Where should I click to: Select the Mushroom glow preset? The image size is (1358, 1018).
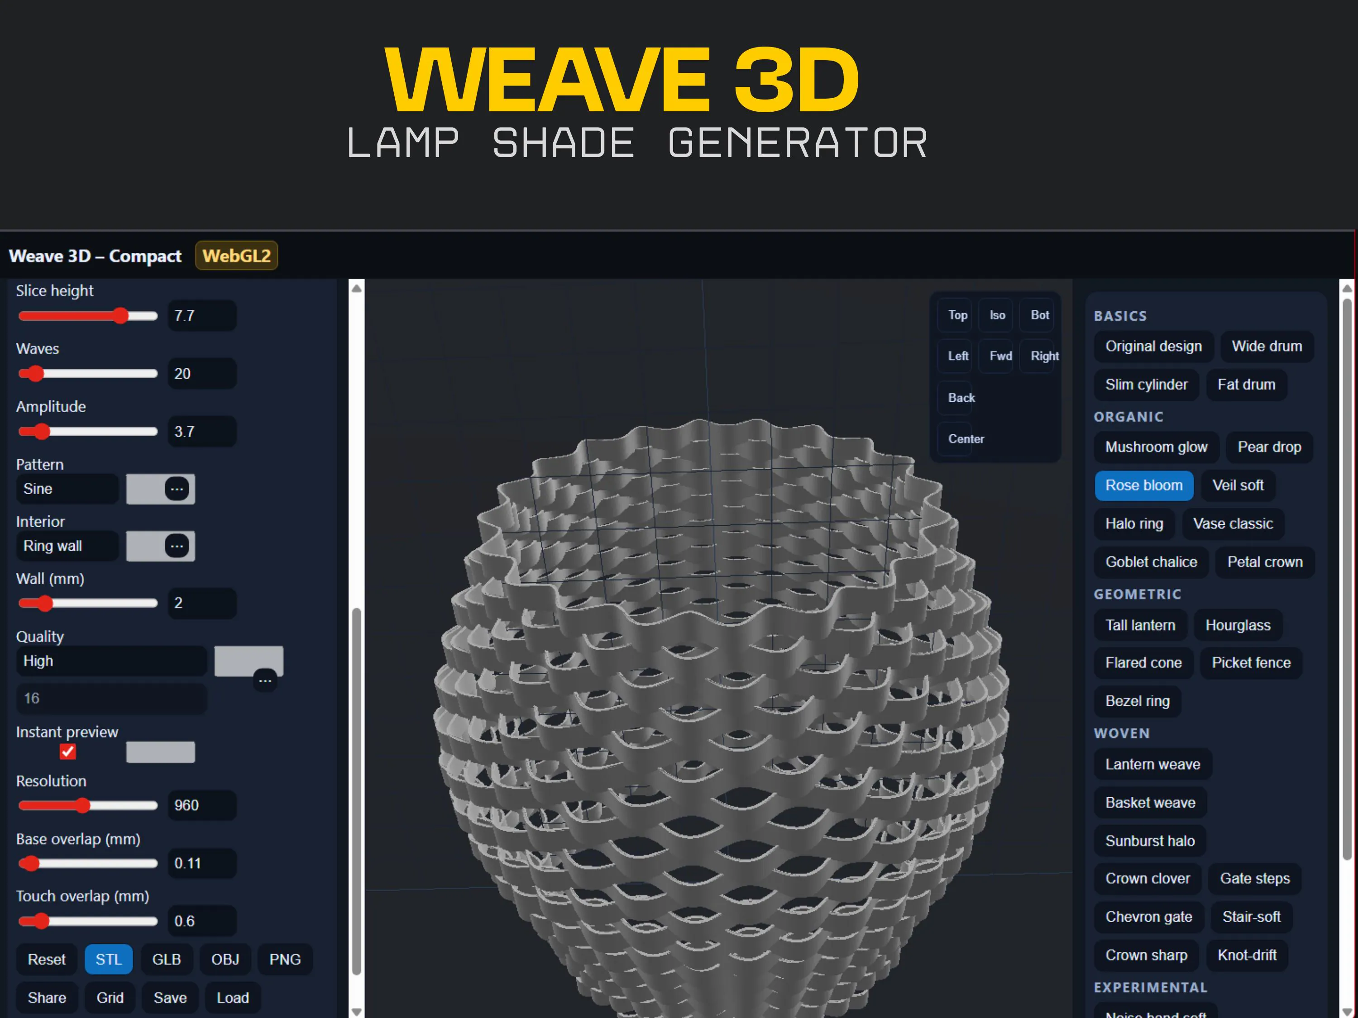click(1156, 447)
